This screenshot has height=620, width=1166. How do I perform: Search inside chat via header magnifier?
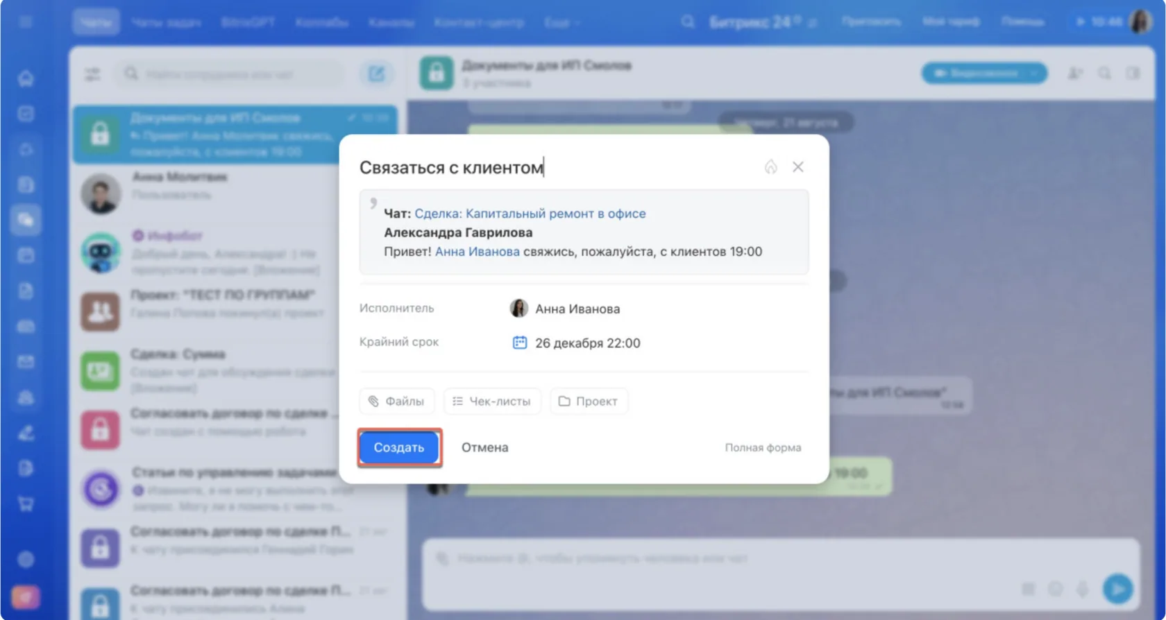1104,73
